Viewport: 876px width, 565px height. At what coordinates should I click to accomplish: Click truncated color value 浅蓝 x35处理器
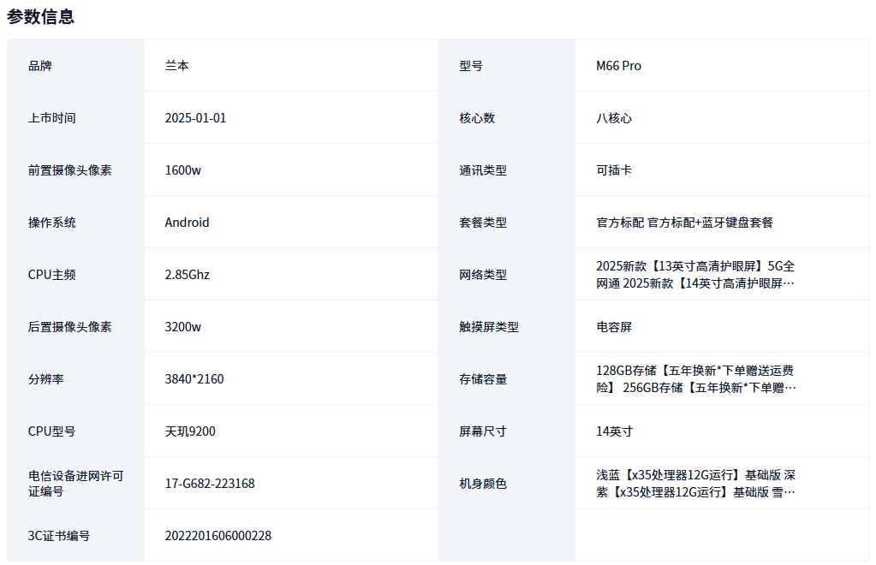point(696,484)
